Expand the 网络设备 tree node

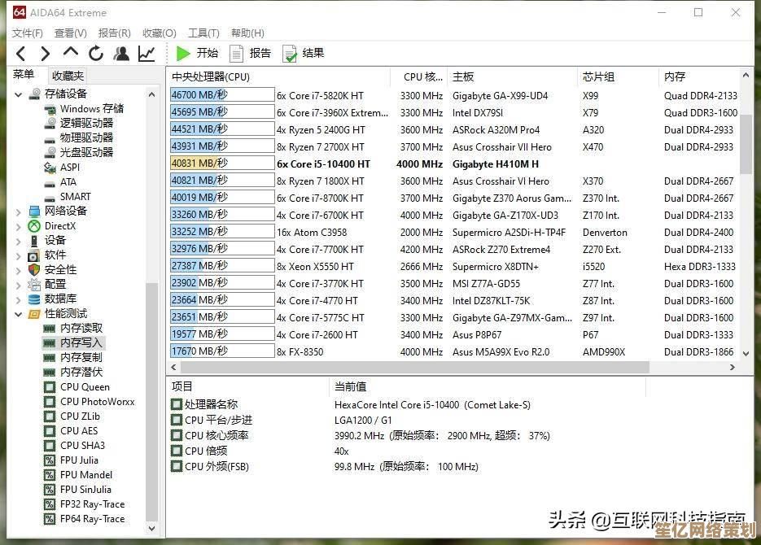(x=19, y=211)
